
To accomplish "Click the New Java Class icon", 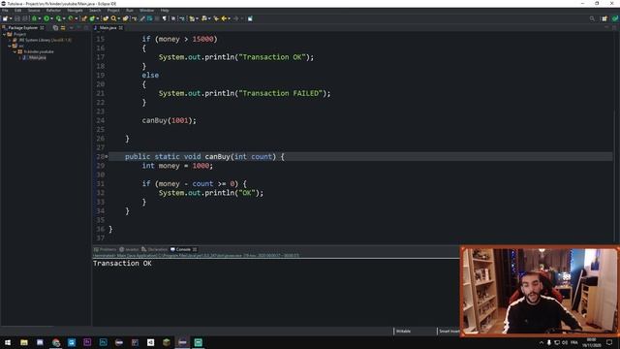I will 92,18.
